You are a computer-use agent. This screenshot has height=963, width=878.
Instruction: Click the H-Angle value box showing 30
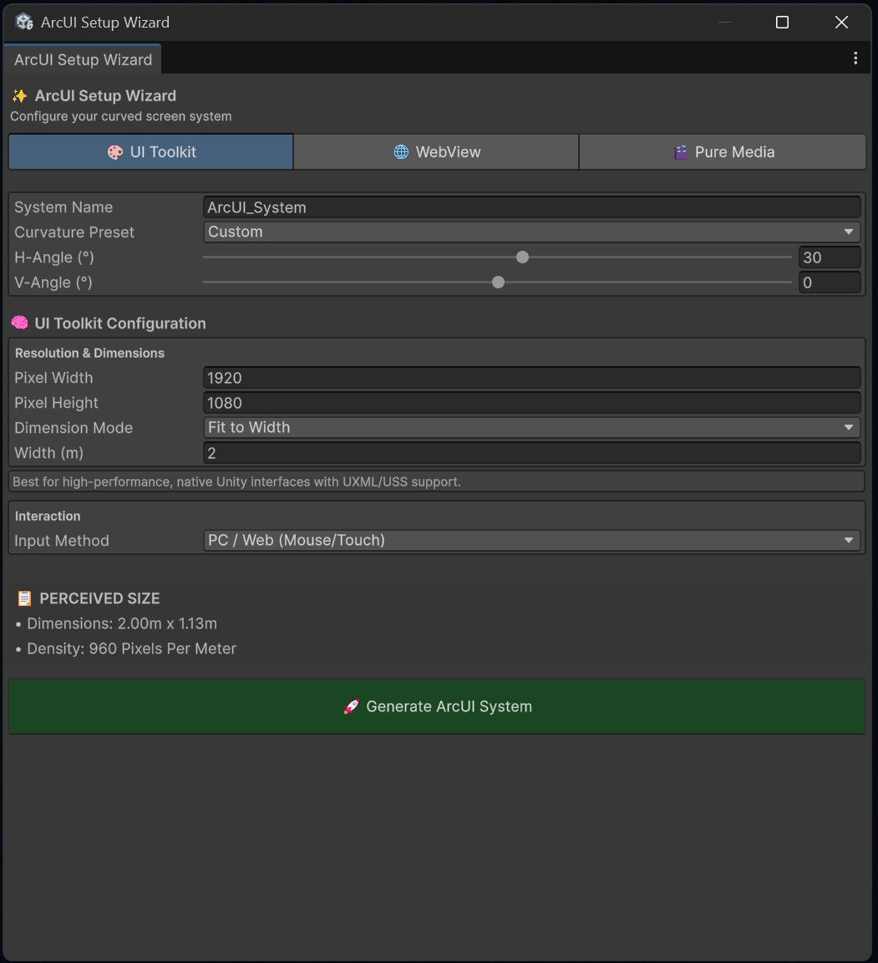[x=830, y=257]
